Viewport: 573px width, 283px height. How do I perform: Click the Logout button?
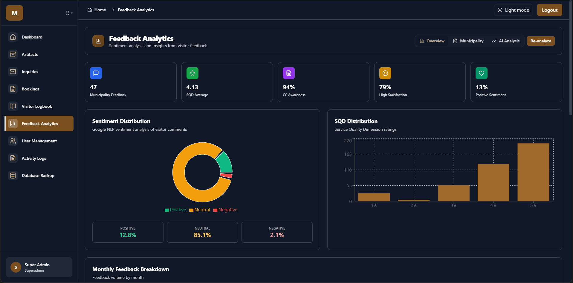click(x=549, y=10)
